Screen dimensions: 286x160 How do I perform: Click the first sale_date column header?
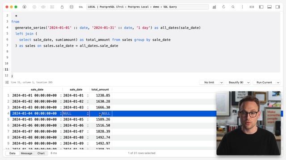pyautogui.click(x=37, y=89)
